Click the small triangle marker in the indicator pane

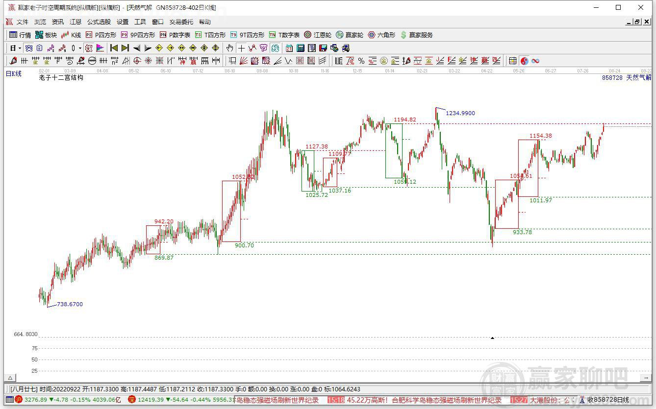[492, 337]
